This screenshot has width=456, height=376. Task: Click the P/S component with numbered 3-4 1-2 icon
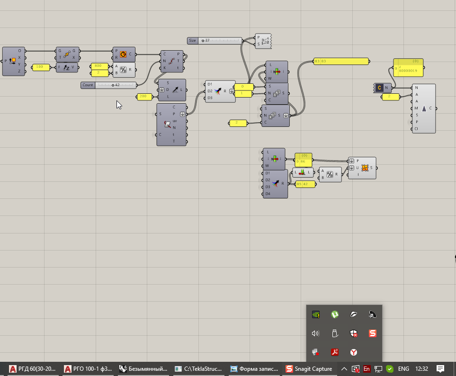point(265,41)
